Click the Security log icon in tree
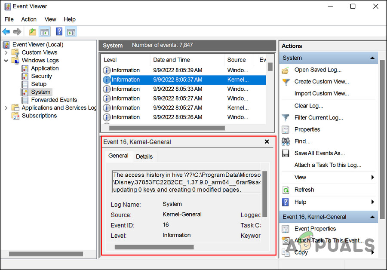The height and width of the screenshot is (270, 387). click(x=25, y=76)
